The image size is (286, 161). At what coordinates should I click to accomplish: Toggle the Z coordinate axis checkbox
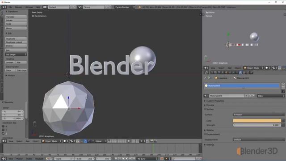pyautogui.click(x=3, y=133)
